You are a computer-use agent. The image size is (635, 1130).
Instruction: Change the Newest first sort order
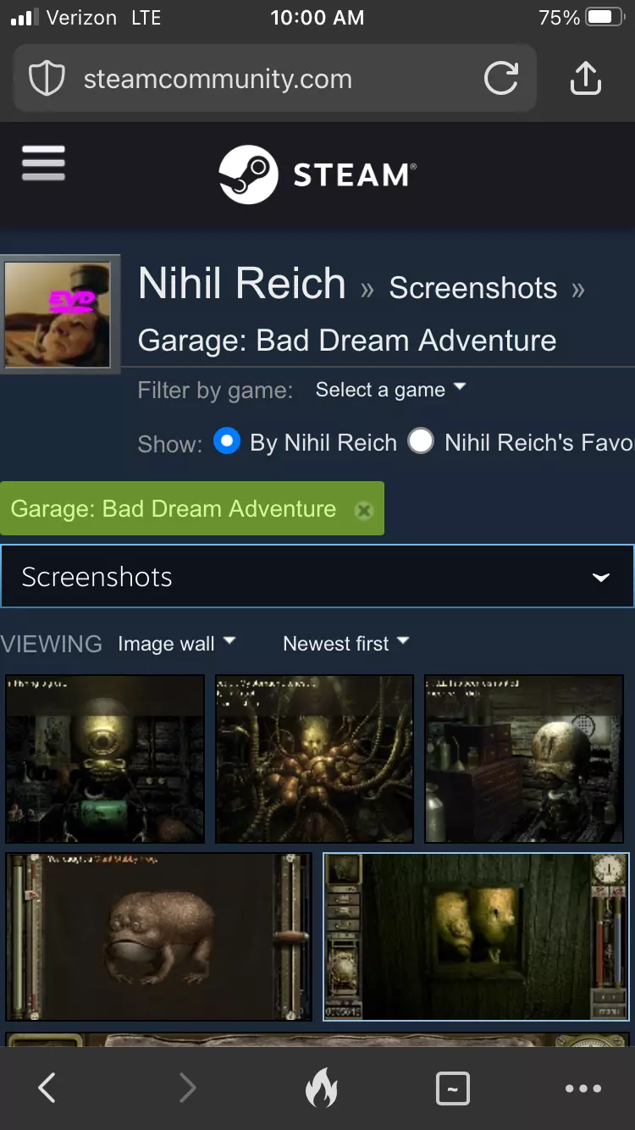pyautogui.click(x=345, y=644)
